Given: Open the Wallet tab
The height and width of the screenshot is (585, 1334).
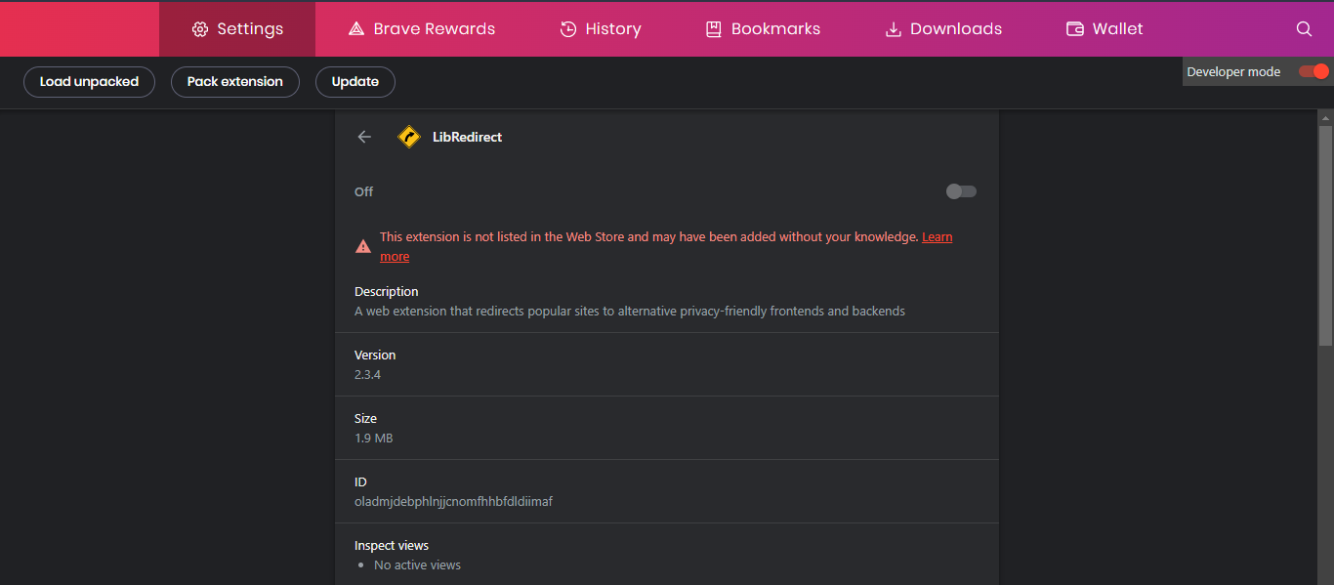Looking at the screenshot, I should [x=1105, y=29].
